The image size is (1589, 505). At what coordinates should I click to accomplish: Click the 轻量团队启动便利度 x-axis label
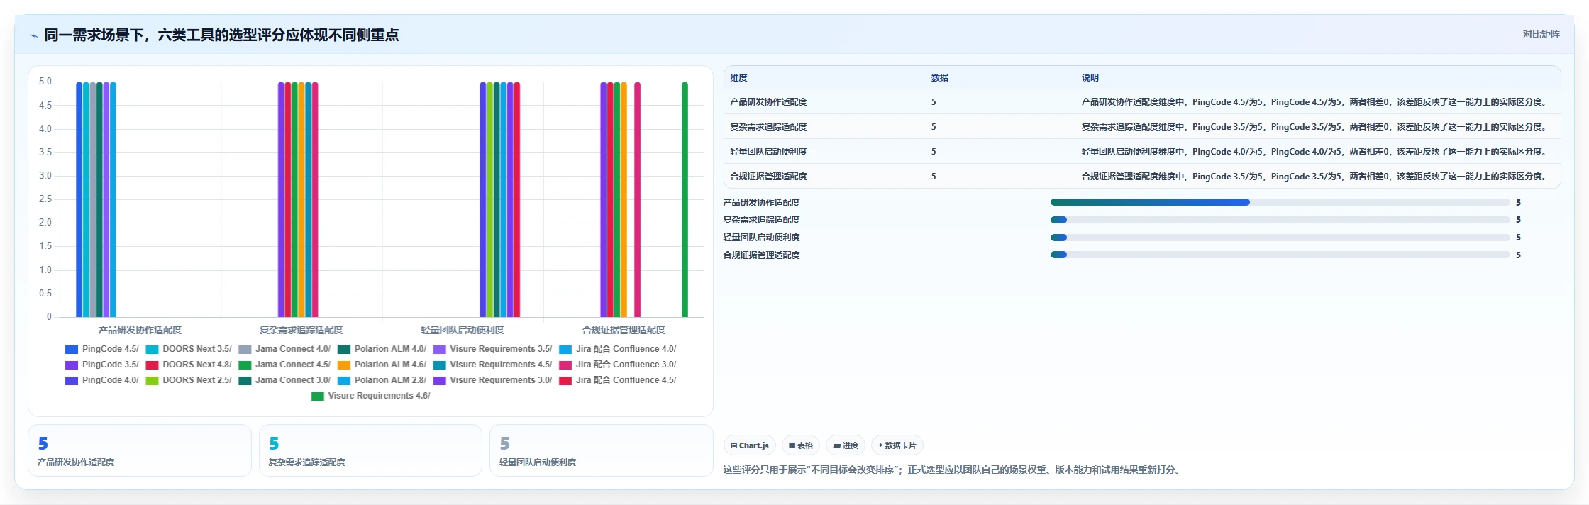coord(463,330)
